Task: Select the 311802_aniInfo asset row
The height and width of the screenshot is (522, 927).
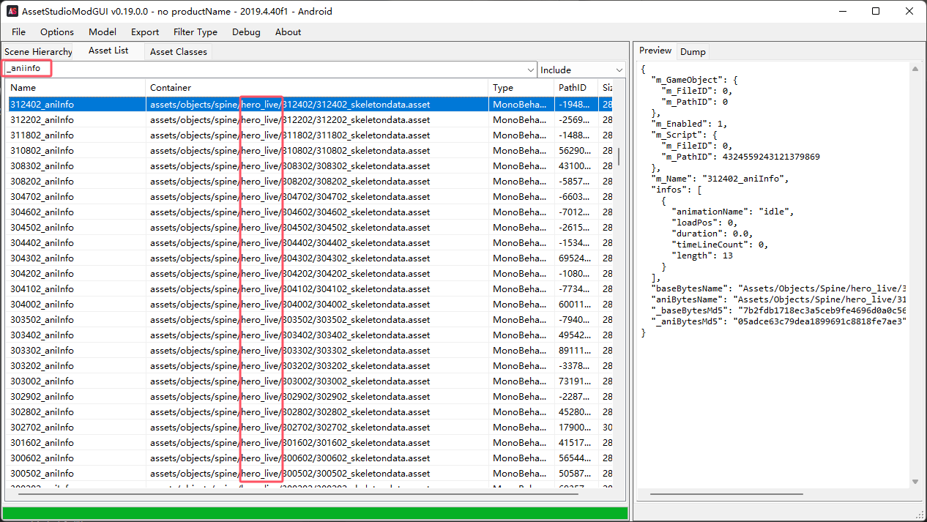Action: pos(310,135)
